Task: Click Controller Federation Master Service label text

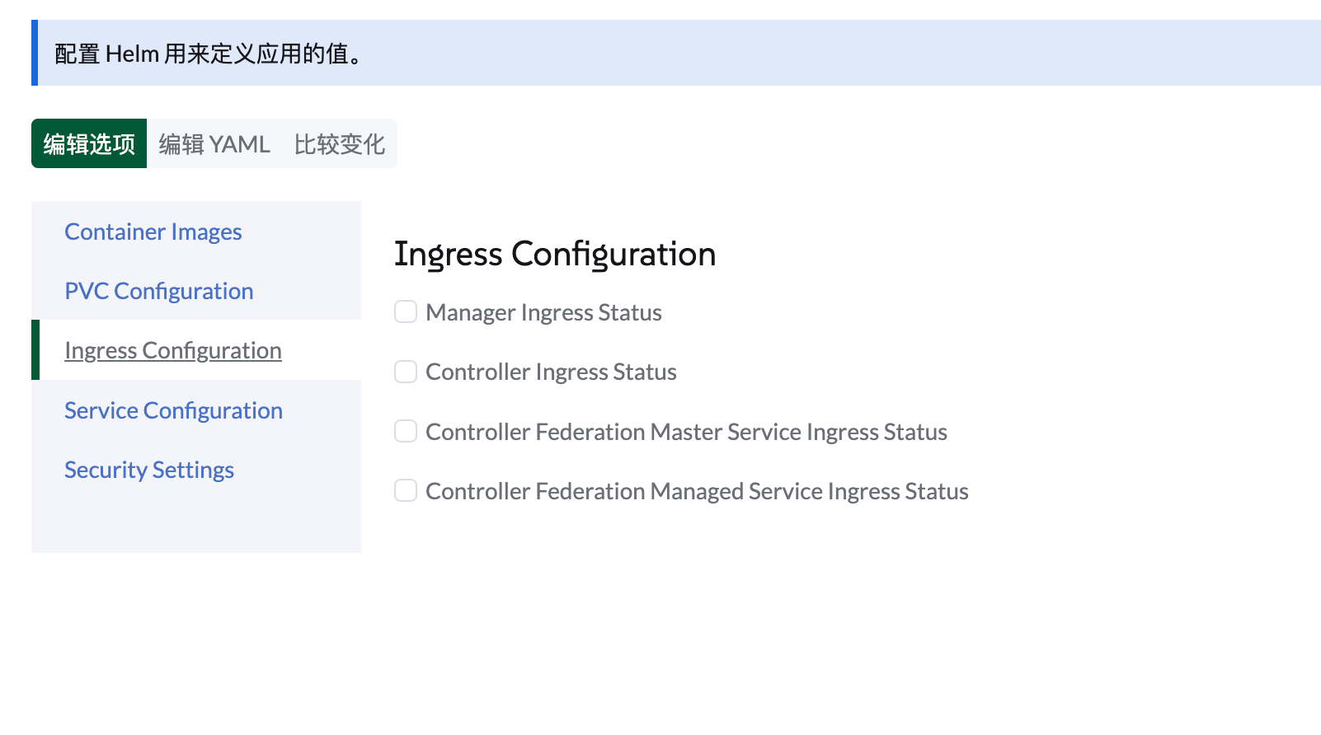Action: pyautogui.click(x=686, y=432)
